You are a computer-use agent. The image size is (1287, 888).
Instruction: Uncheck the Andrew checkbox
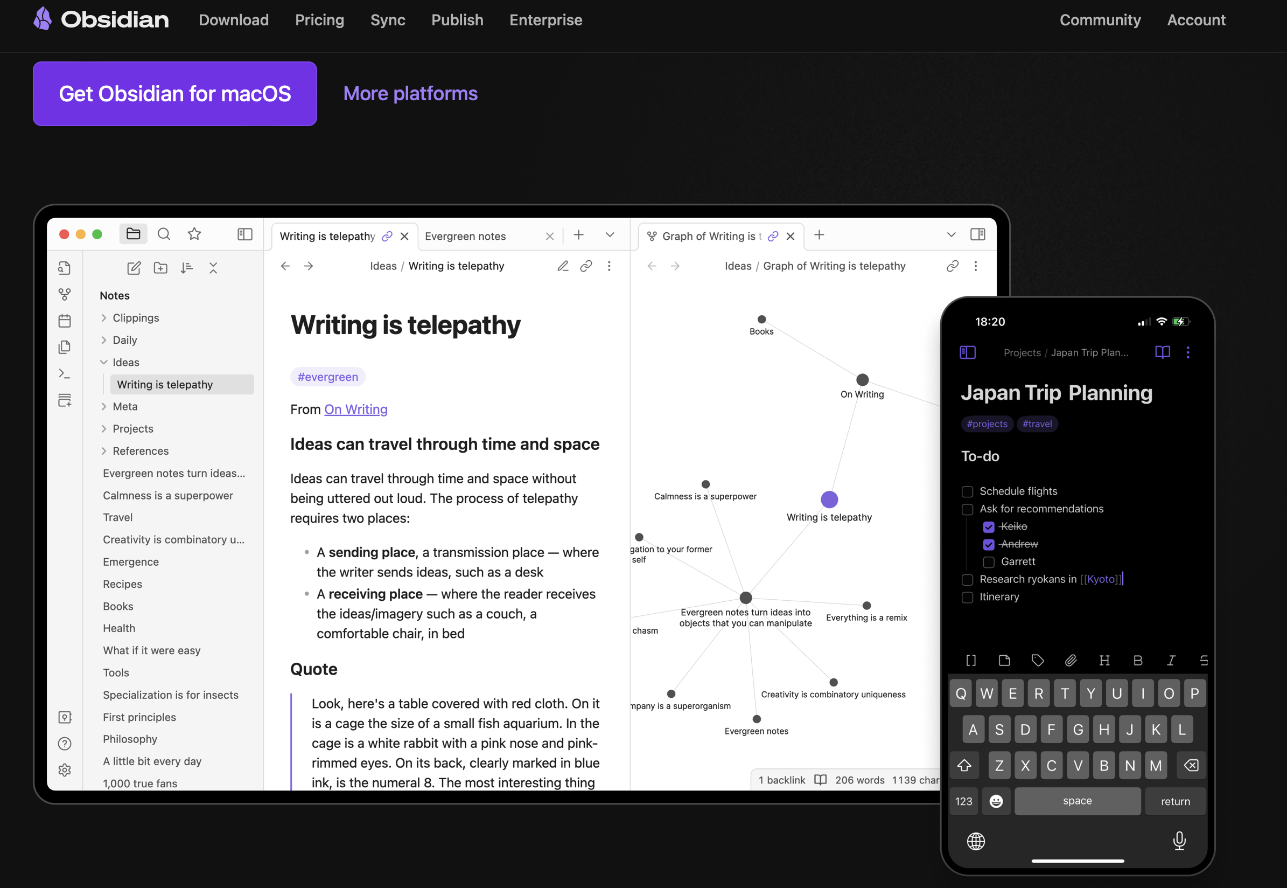(x=989, y=545)
